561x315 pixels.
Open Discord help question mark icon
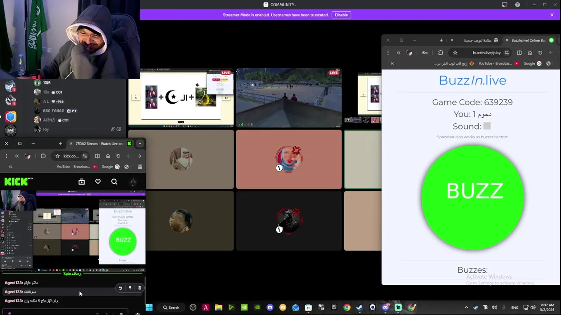pyautogui.click(x=518, y=5)
